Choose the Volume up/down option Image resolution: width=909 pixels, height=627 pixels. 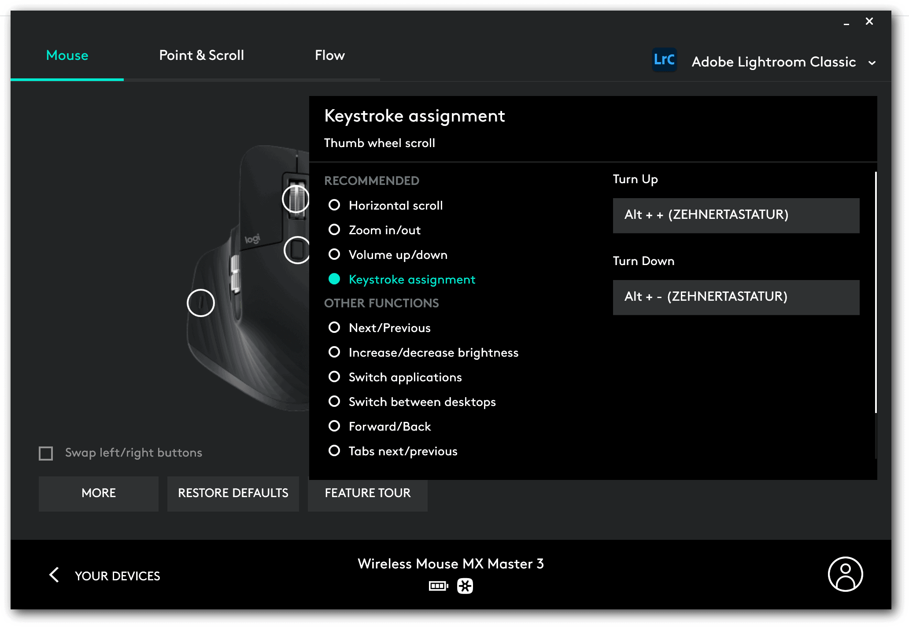pos(334,254)
